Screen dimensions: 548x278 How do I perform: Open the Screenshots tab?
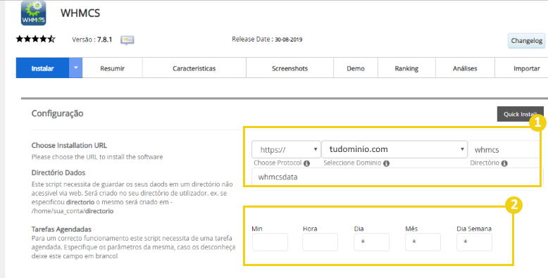[x=289, y=68]
